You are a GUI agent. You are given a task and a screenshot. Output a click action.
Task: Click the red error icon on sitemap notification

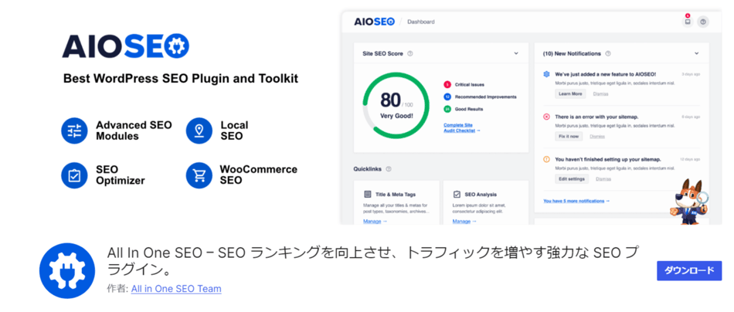[x=546, y=117]
